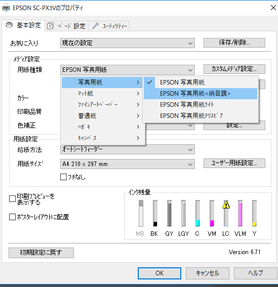Viewport: 278px width, 287px height.
Task: Choose EPSON 写真用紙クリスピア option
Action: point(201,116)
